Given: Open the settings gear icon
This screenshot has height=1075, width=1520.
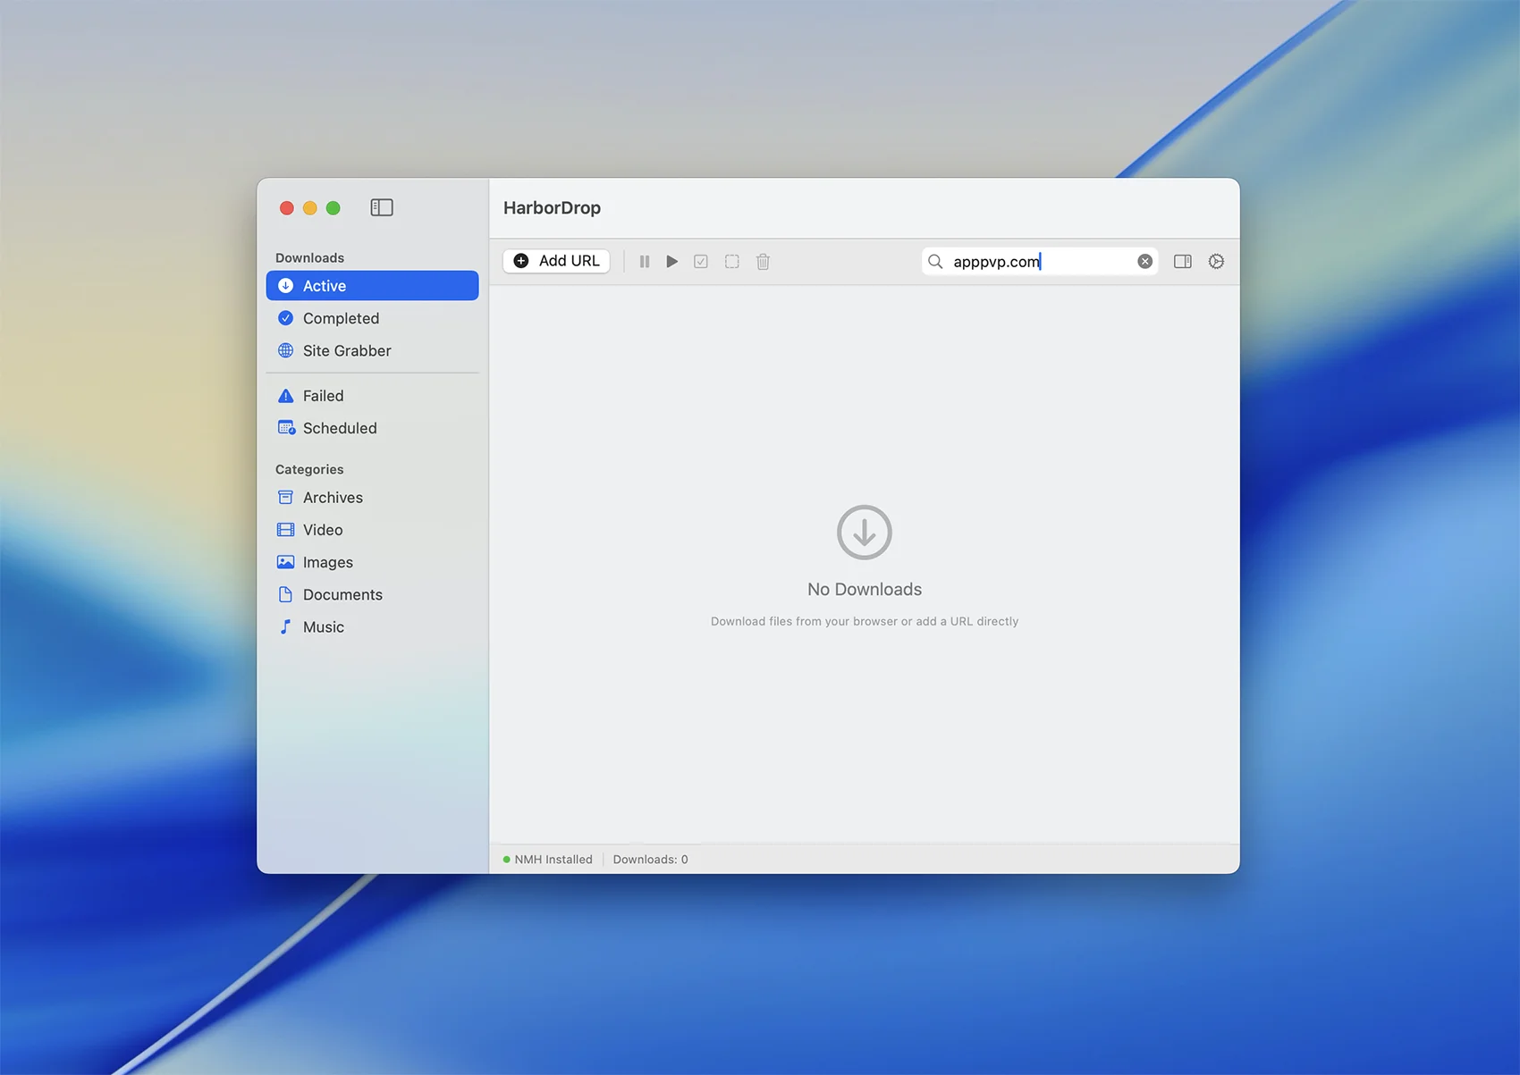Looking at the screenshot, I should 1216,262.
